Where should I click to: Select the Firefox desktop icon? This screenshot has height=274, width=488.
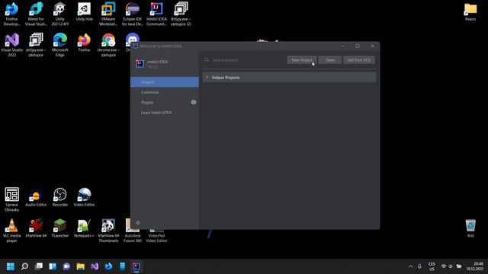click(x=84, y=43)
